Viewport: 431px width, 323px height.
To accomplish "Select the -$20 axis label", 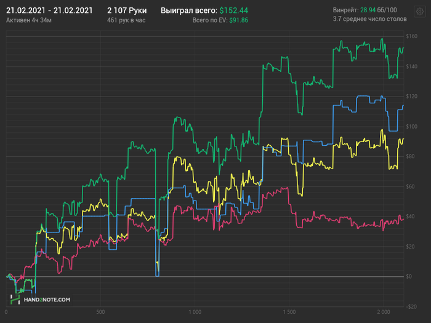I will point(411,307).
